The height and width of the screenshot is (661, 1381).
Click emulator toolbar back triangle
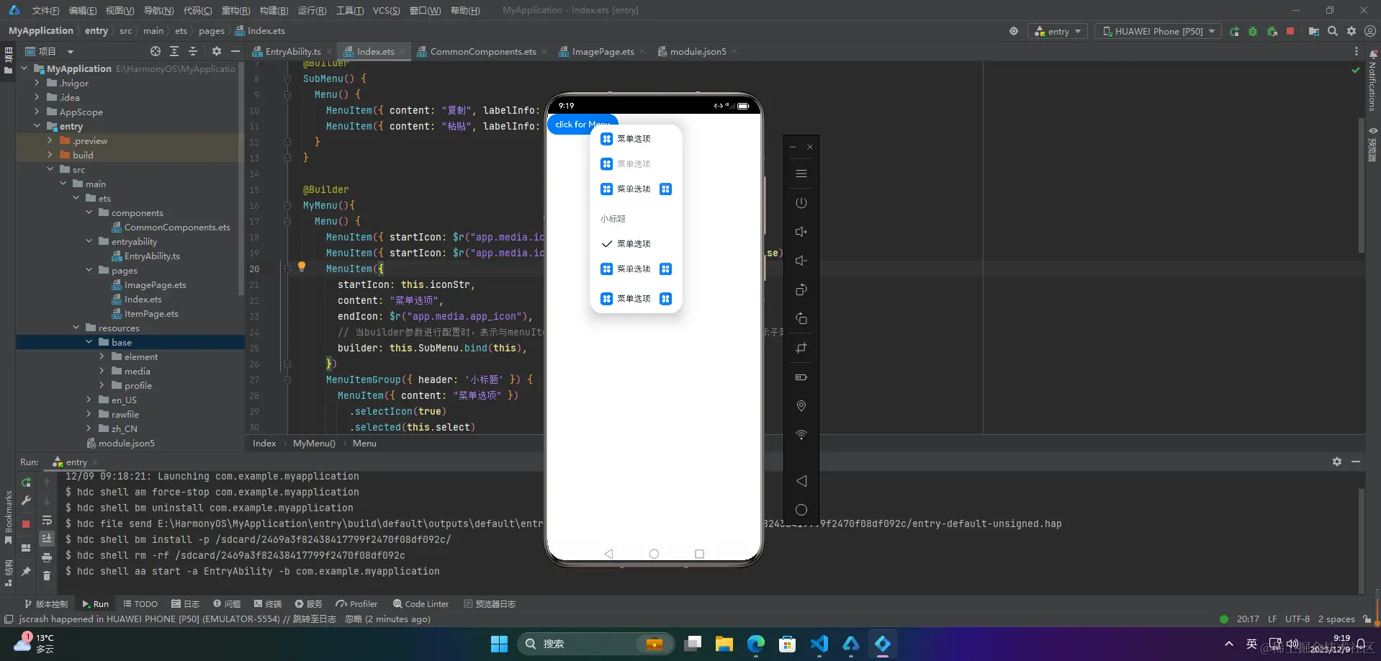point(801,481)
